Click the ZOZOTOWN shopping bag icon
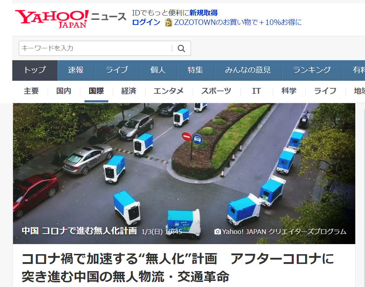 [x=168, y=23]
